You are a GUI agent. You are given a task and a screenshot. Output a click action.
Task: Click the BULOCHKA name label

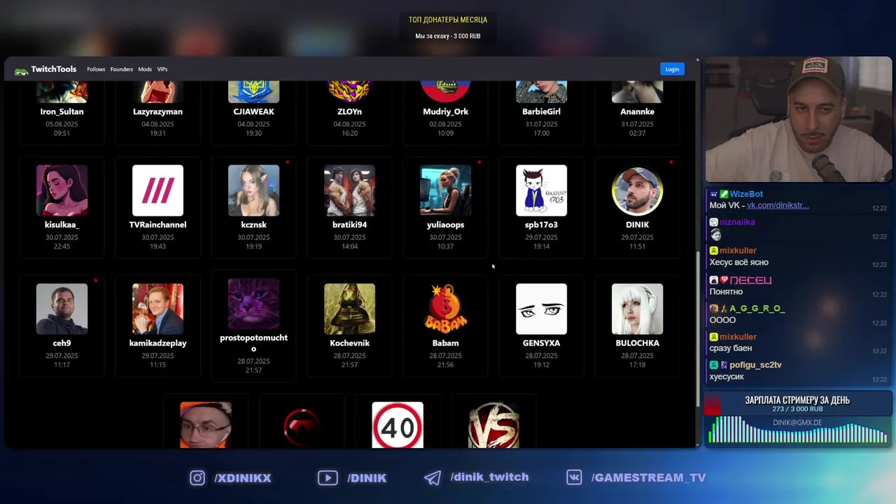coord(637,343)
